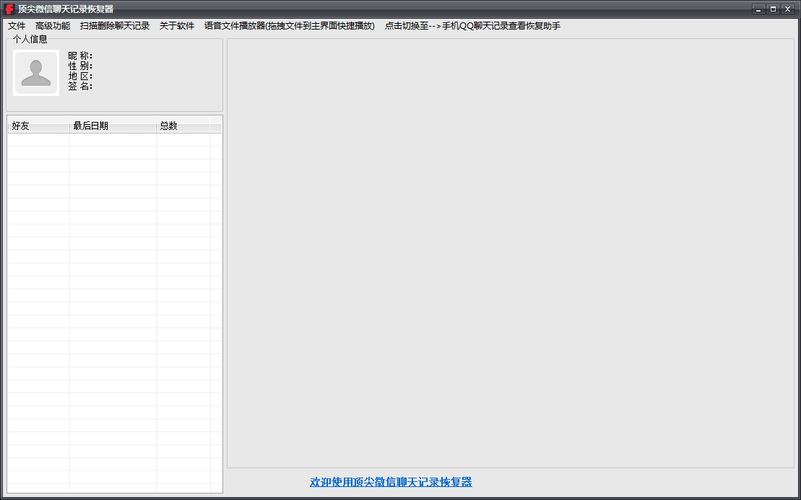Click the red app logo in title bar

(x=9, y=9)
